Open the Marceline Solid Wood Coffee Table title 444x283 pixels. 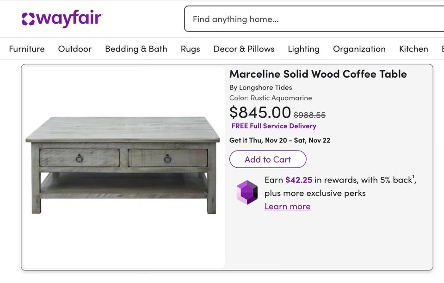click(x=318, y=74)
